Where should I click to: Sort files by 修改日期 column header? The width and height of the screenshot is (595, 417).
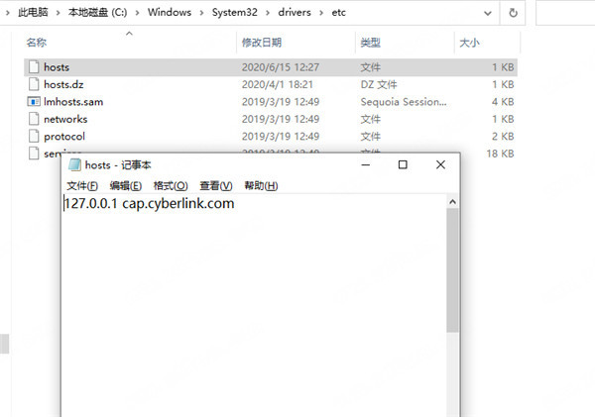coord(262,43)
